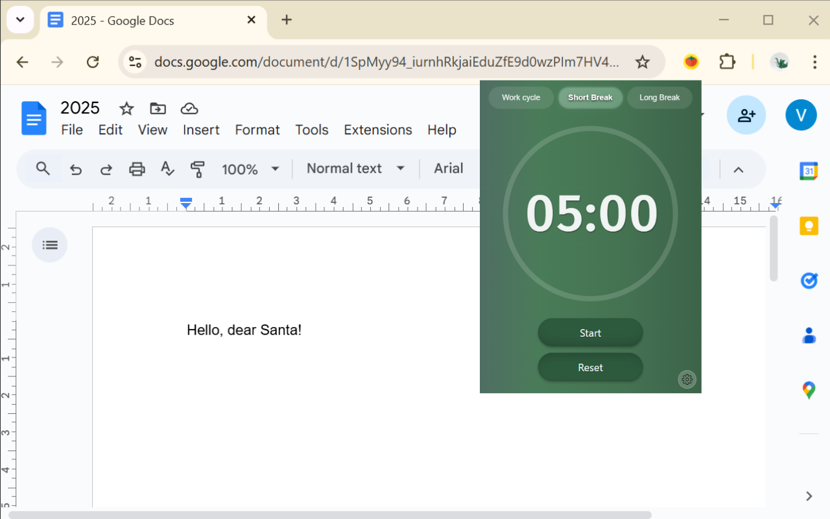Open the Format menu
830x519 pixels.
(257, 130)
